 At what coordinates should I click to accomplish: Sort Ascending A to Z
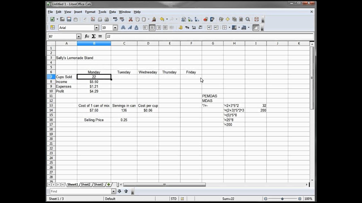tap(190, 19)
